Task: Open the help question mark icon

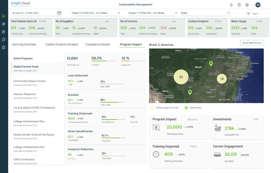Action: point(239,5)
